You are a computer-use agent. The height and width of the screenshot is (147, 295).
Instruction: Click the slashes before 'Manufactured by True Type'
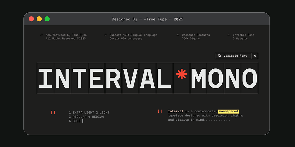pos(42,35)
